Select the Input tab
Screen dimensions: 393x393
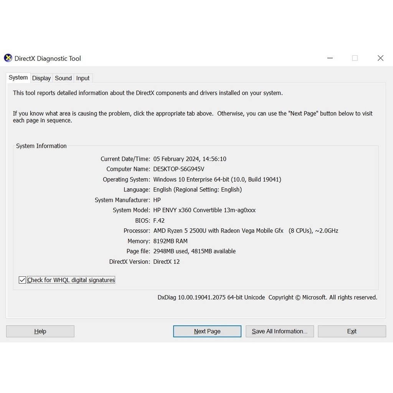83,78
